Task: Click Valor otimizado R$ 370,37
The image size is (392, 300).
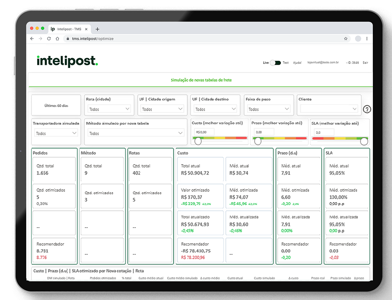Action: pyautogui.click(x=191, y=197)
